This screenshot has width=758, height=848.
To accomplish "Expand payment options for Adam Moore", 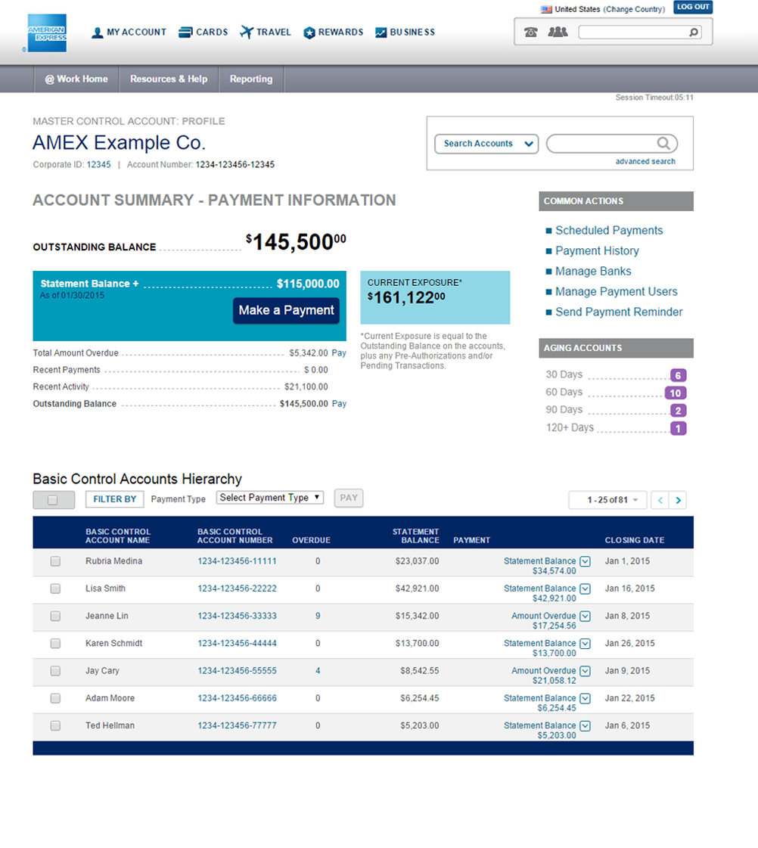I will click(585, 698).
